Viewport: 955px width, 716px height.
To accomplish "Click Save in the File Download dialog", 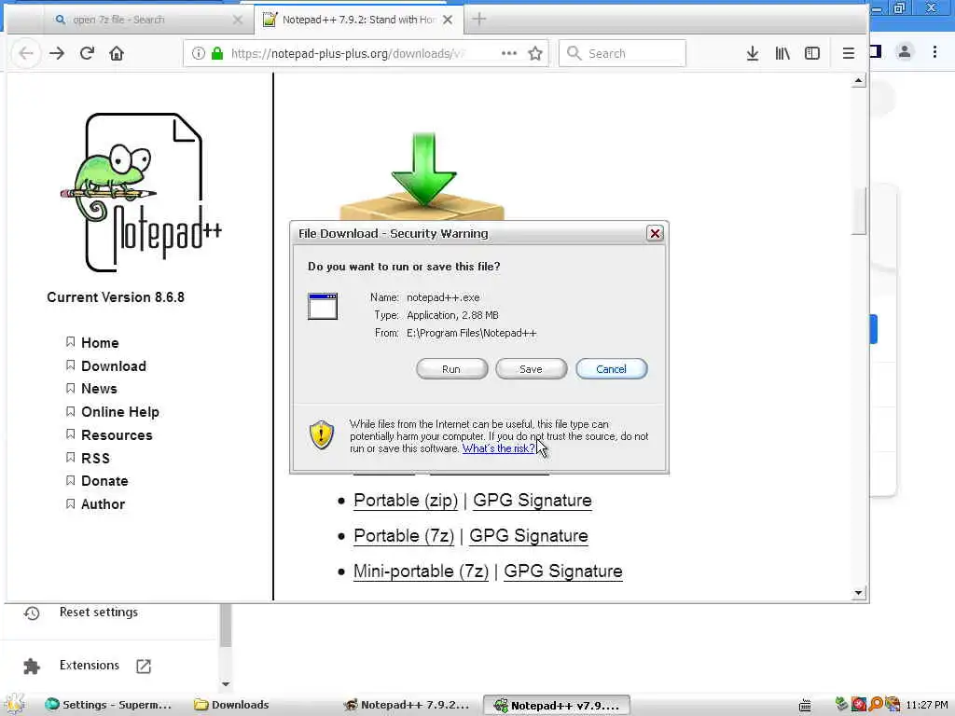I will tap(531, 369).
